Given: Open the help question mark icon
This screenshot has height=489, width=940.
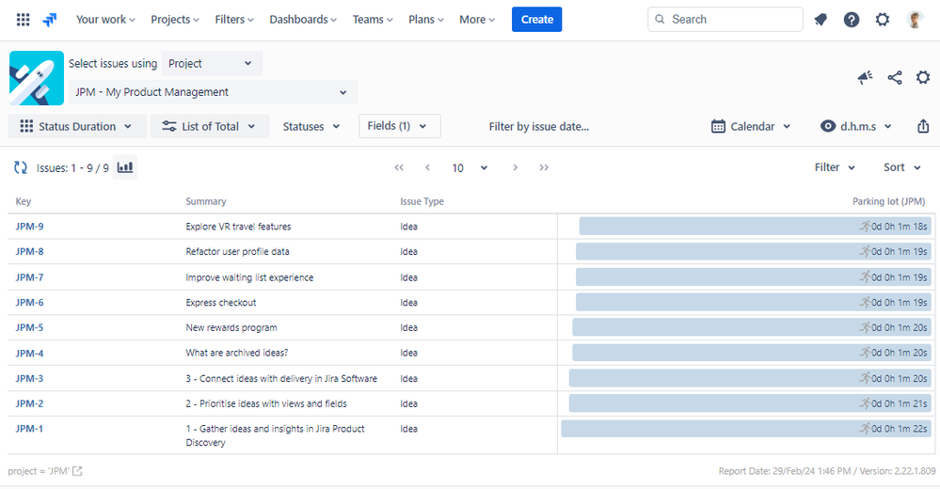Looking at the screenshot, I should coord(852,19).
